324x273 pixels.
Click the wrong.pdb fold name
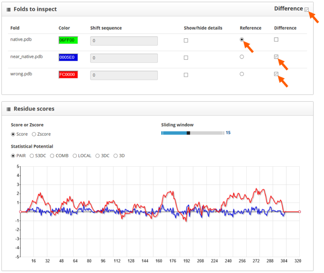[x=21, y=74]
